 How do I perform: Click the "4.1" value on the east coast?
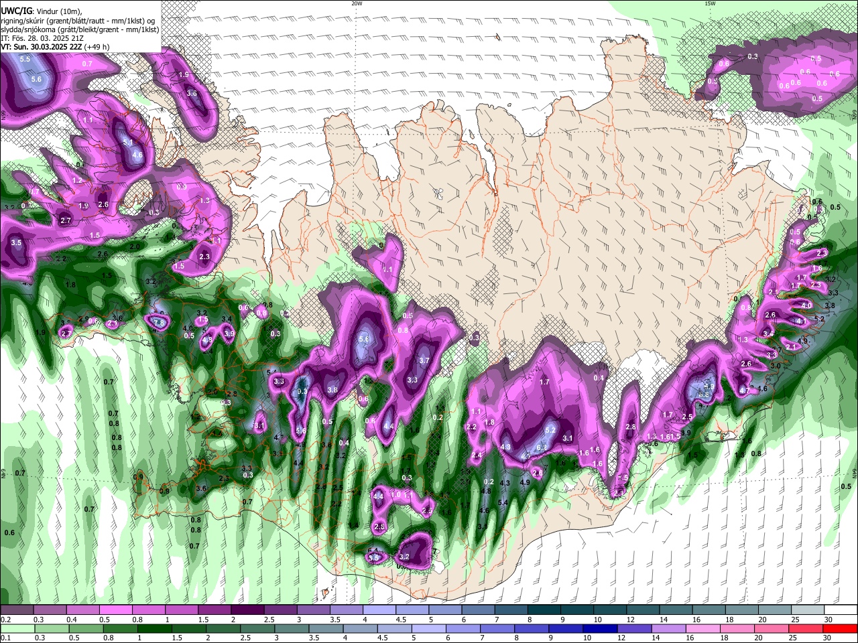click(x=801, y=321)
